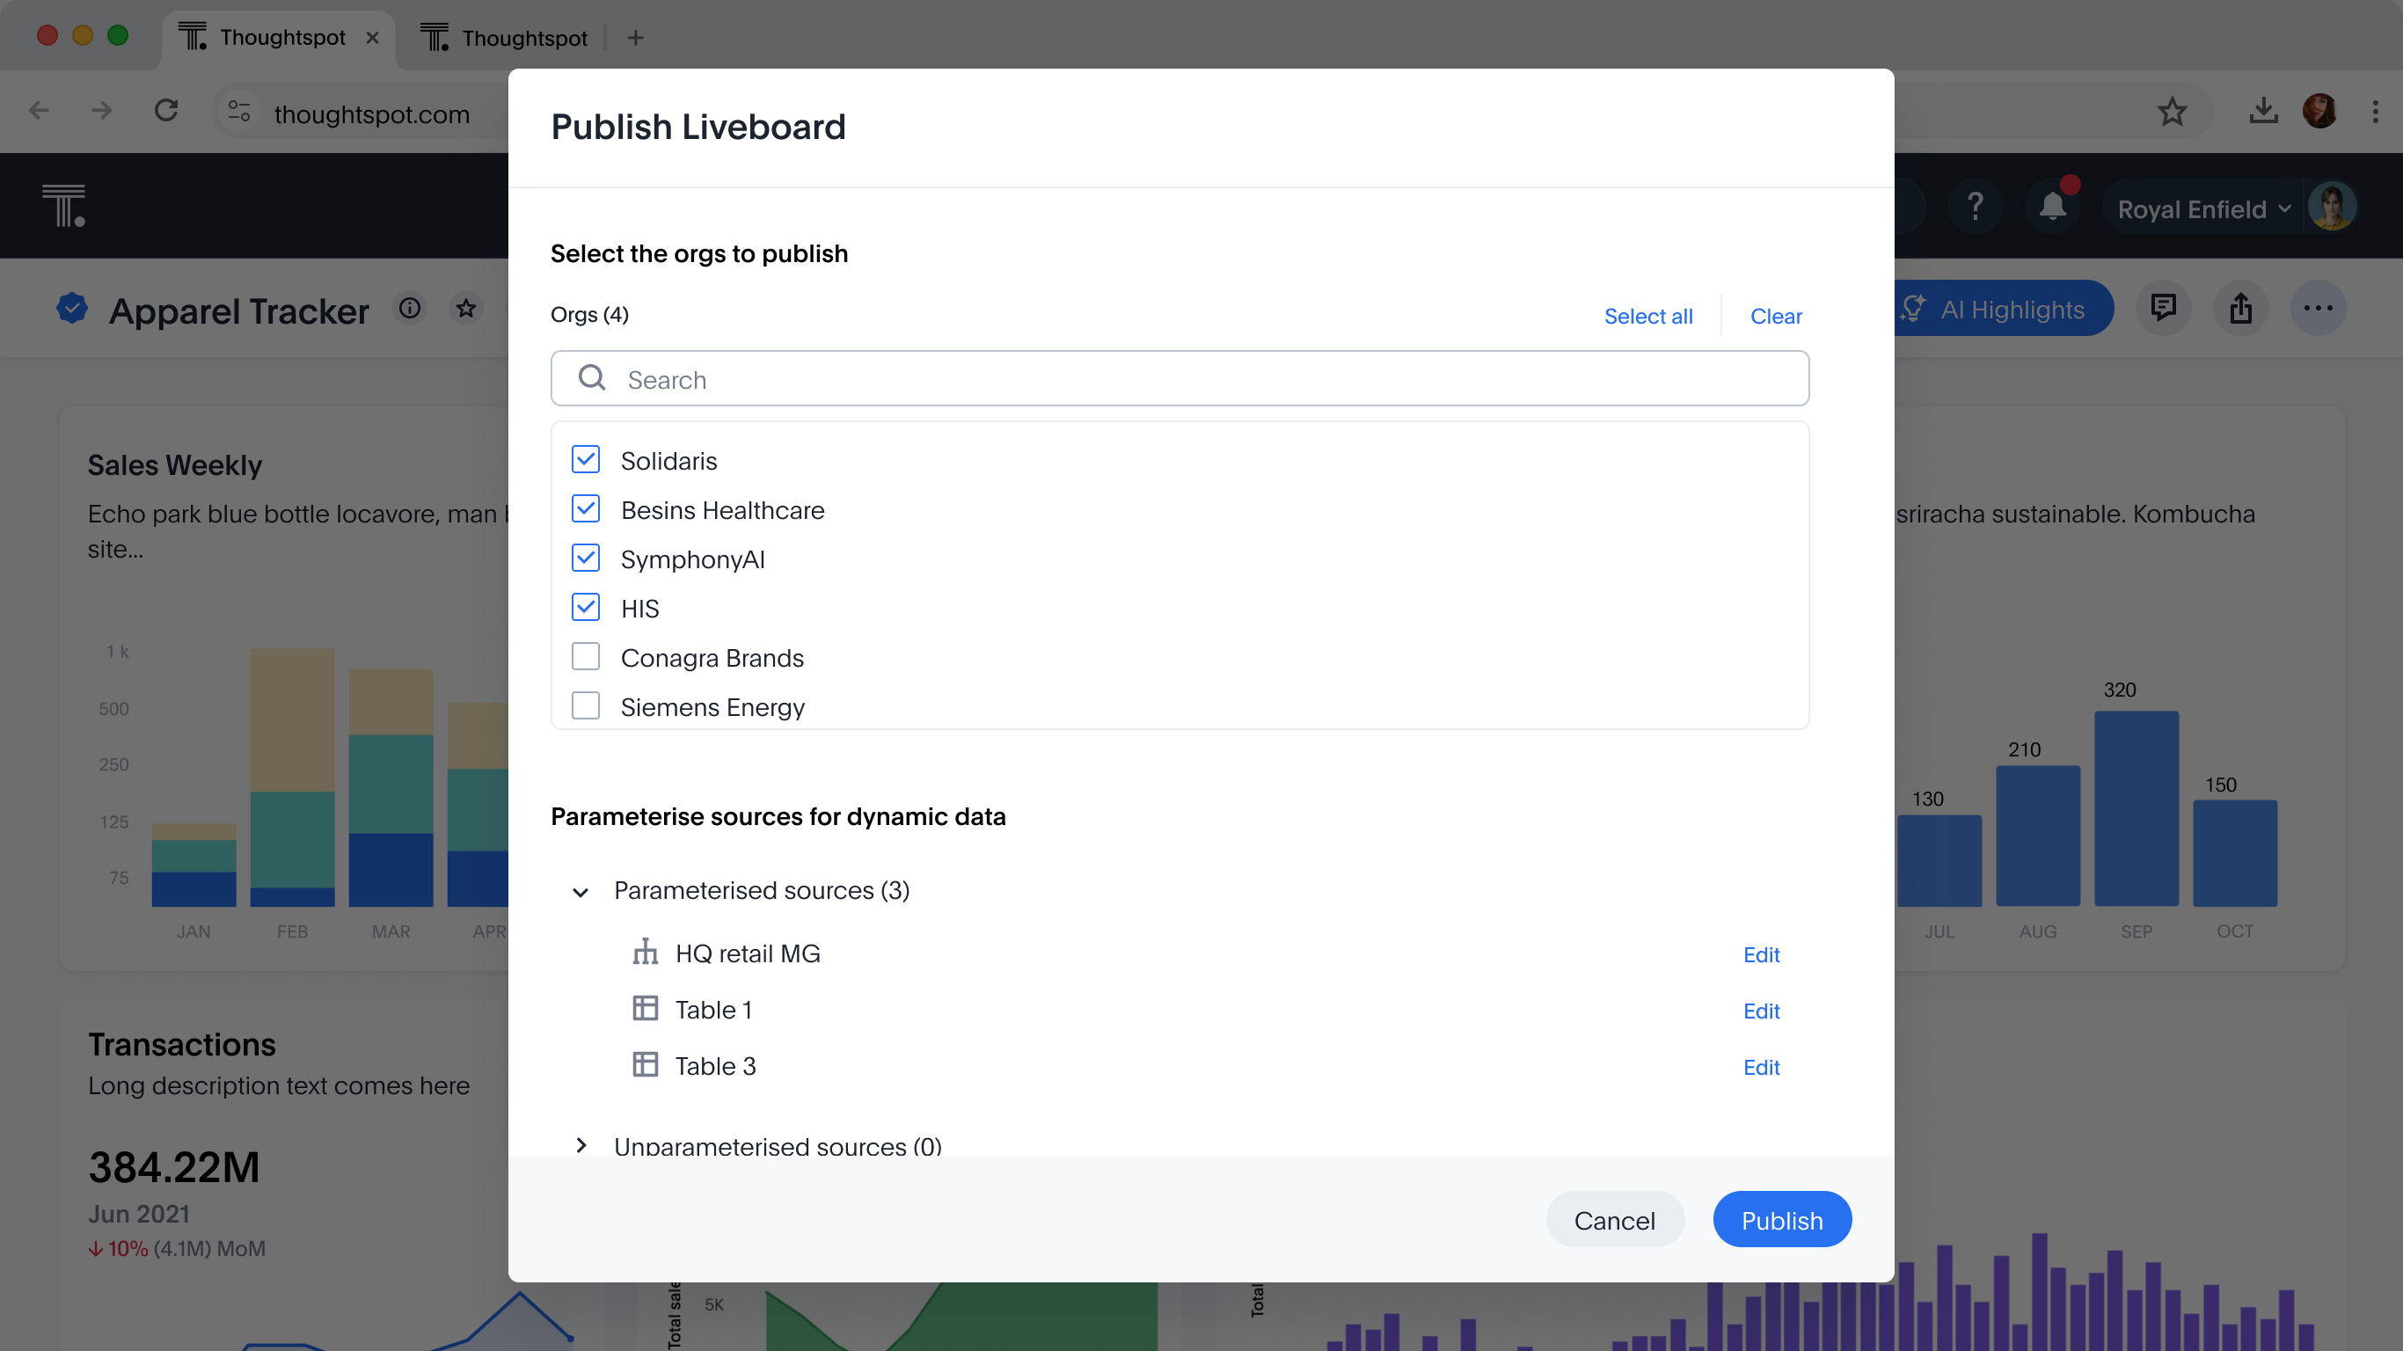The height and width of the screenshot is (1351, 2403).
Task: Toggle the SymphonyAI checkbox
Action: click(586, 559)
